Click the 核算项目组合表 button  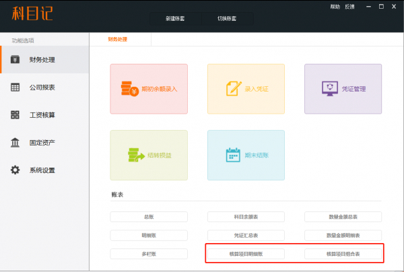click(343, 254)
